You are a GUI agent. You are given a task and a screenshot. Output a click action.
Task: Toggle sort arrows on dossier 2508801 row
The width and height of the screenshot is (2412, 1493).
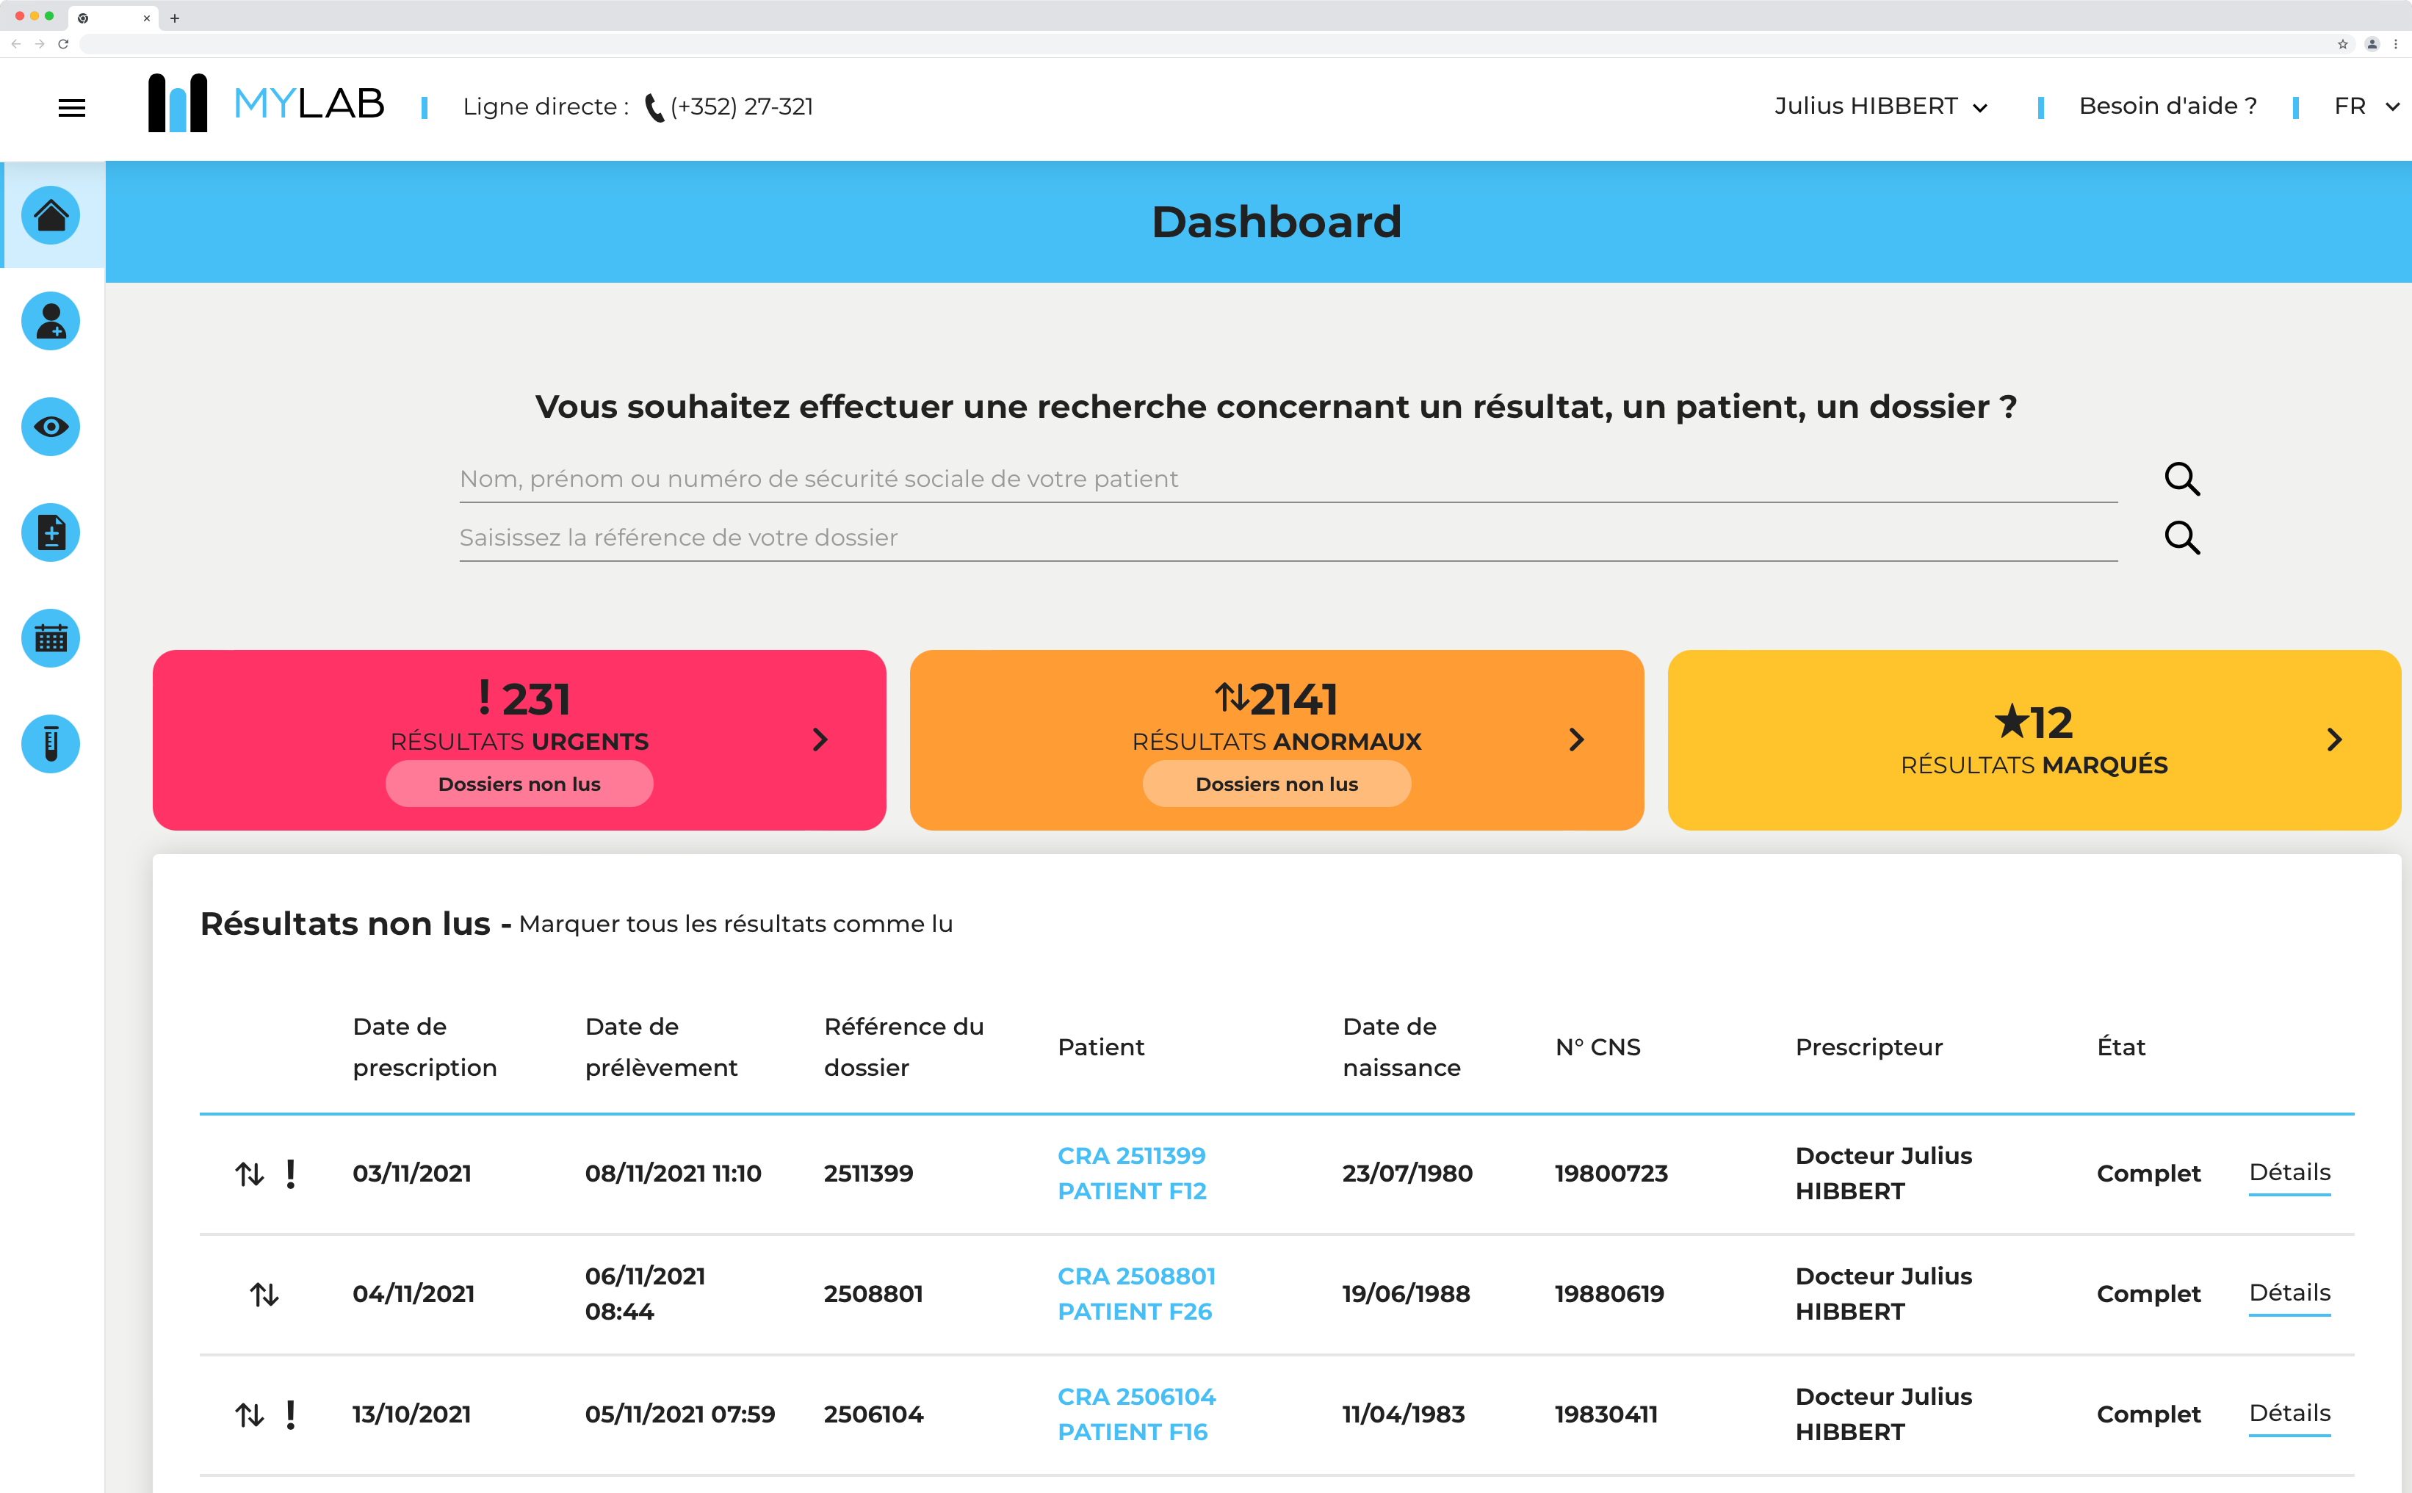click(264, 1293)
